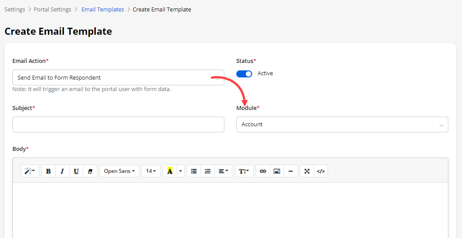462x238 pixels.
Task: Insert a horizontal rule line
Action: click(291, 171)
